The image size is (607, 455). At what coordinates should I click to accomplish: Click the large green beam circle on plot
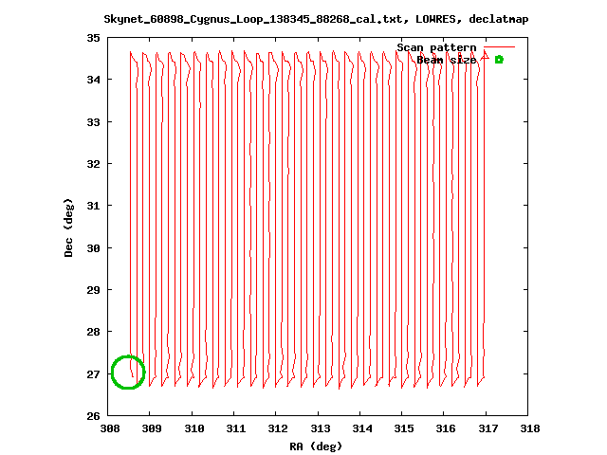(x=128, y=373)
